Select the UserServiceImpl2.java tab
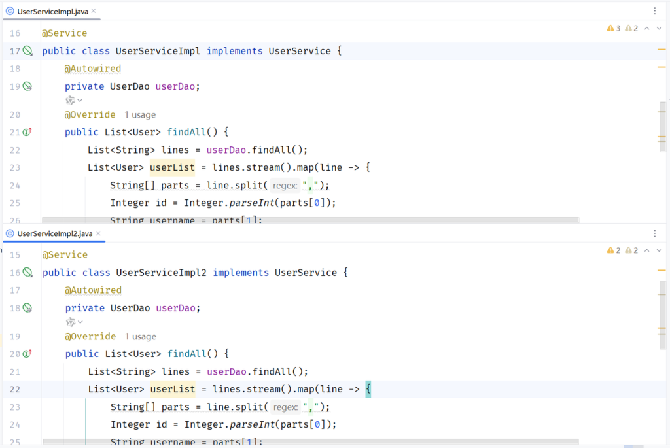 pyautogui.click(x=55, y=233)
